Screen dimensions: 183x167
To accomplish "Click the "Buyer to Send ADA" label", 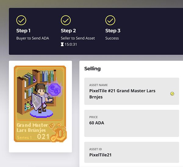I will pyautogui.click(x=33, y=38).
